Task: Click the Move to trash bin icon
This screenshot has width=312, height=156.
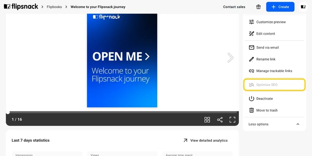Action: 251,110
